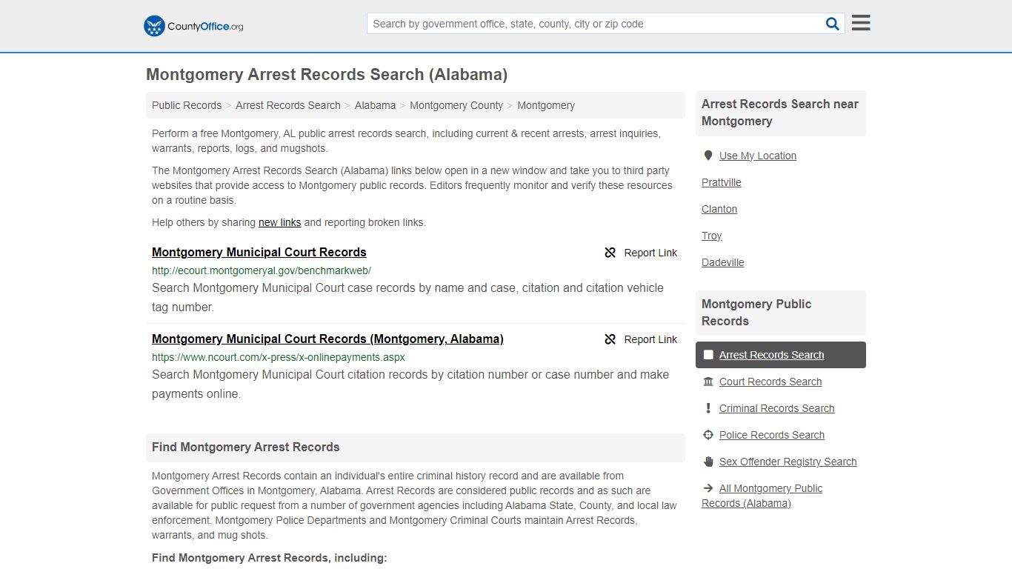Click the location pin icon
1012x569 pixels.
(x=708, y=156)
